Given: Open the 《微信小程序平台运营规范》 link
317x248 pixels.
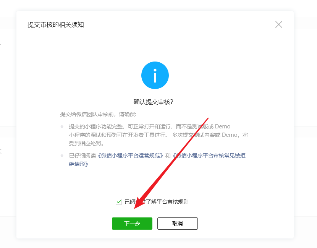Looking at the screenshot, I should [130, 156].
